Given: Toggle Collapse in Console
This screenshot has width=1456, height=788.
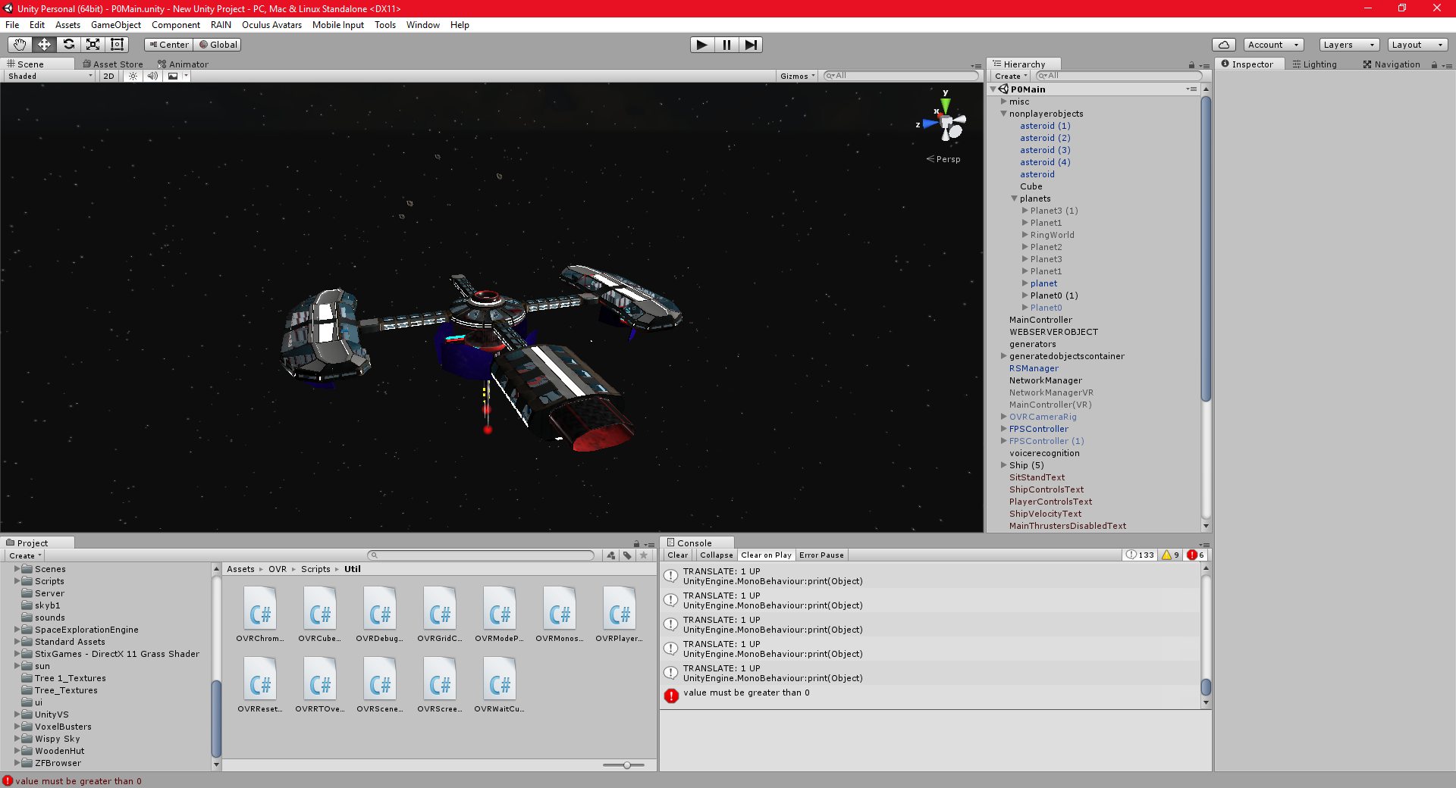Looking at the screenshot, I should [x=716, y=555].
